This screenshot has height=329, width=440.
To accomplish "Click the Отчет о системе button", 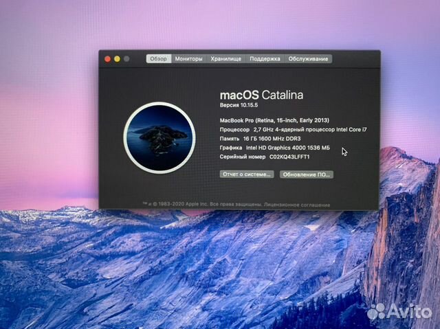I will pos(247,174).
